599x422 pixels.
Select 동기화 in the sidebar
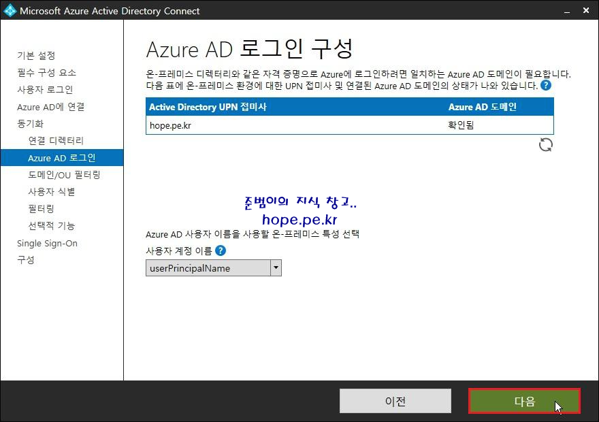pos(30,124)
